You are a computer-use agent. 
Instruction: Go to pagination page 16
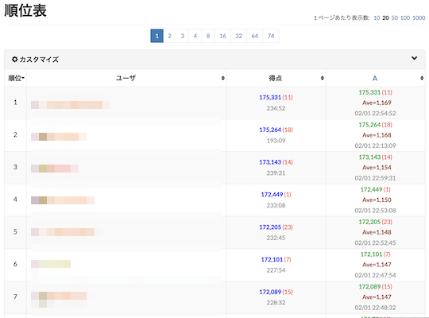(222, 36)
